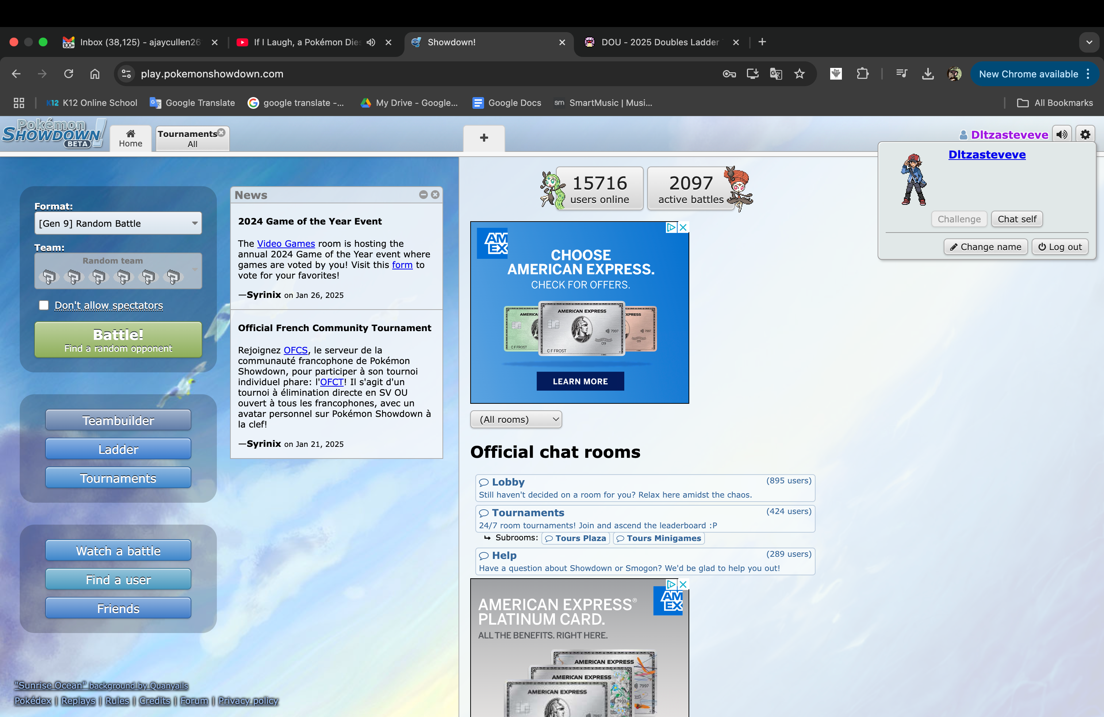Switch to the DOU Doubles Ladder tab

(659, 42)
